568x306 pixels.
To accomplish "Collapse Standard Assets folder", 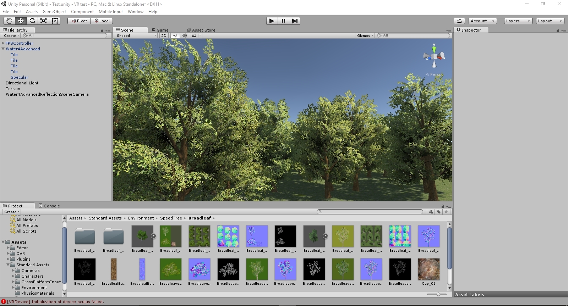I will (8, 265).
